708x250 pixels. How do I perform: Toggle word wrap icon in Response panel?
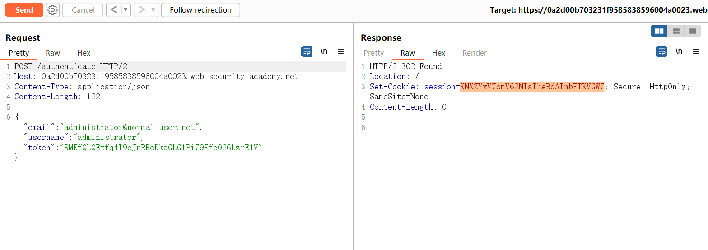(661, 52)
